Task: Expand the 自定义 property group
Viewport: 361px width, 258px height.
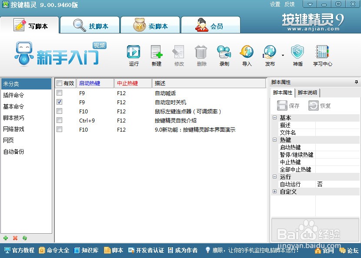Action: pos(274,191)
